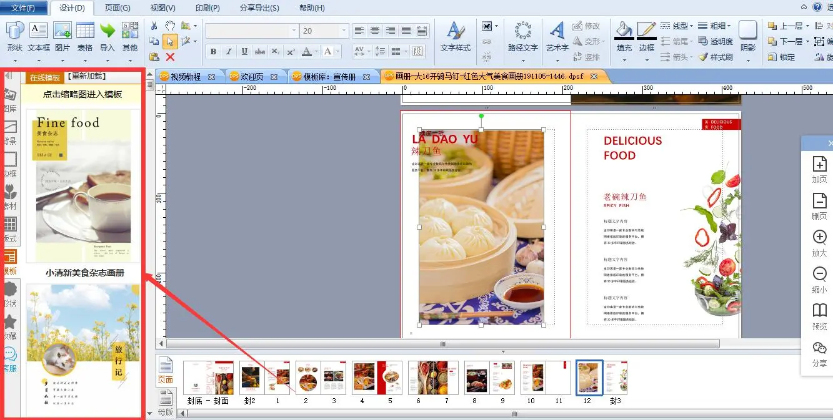Open 文字样式 text style tool
This screenshot has width=833, height=420.
point(456,36)
